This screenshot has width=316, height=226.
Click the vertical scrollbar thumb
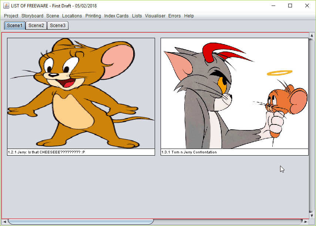click(312, 126)
